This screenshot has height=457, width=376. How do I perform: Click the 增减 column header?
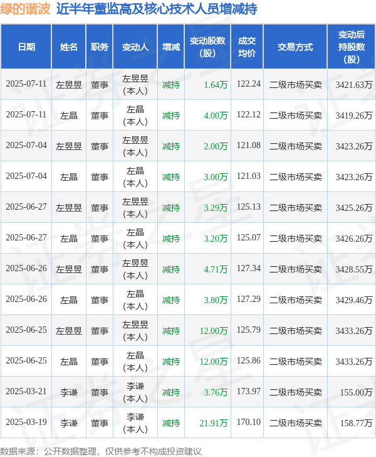point(171,47)
